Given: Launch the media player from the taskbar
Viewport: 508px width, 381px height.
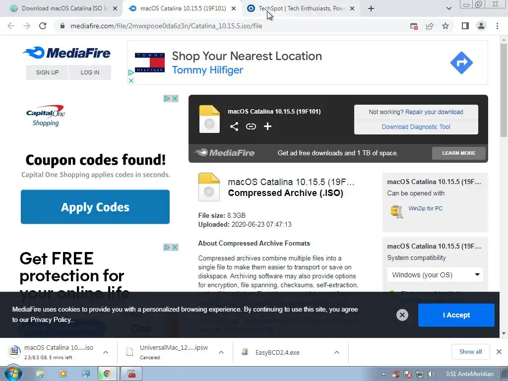Looking at the screenshot, I should coord(63,374).
